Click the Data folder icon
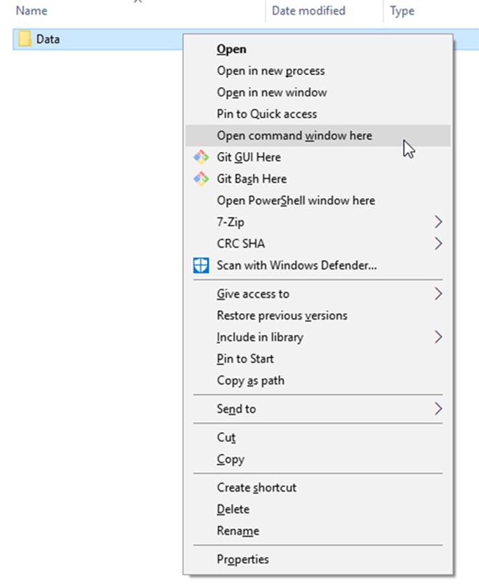 (x=25, y=39)
